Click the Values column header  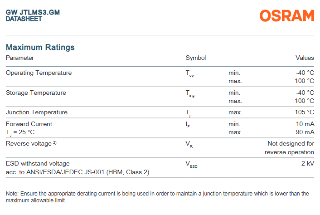pyautogui.click(x=305, y=58)
